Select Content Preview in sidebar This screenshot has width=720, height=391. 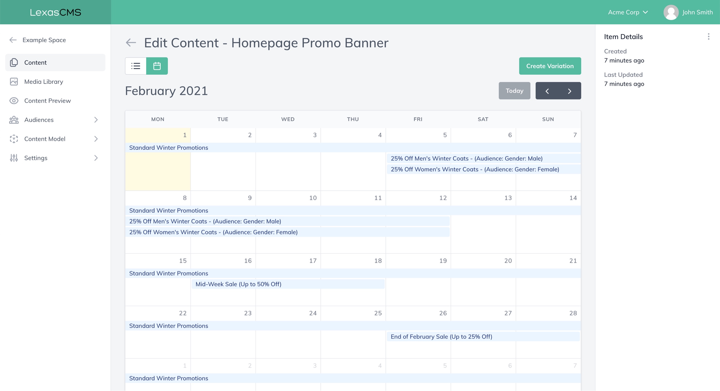pyautogui.click(x=48, y=100)
